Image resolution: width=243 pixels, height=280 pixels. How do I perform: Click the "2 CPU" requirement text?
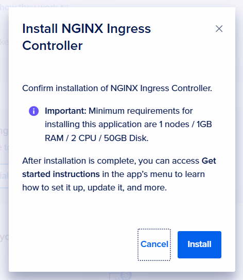pos(83,138)
